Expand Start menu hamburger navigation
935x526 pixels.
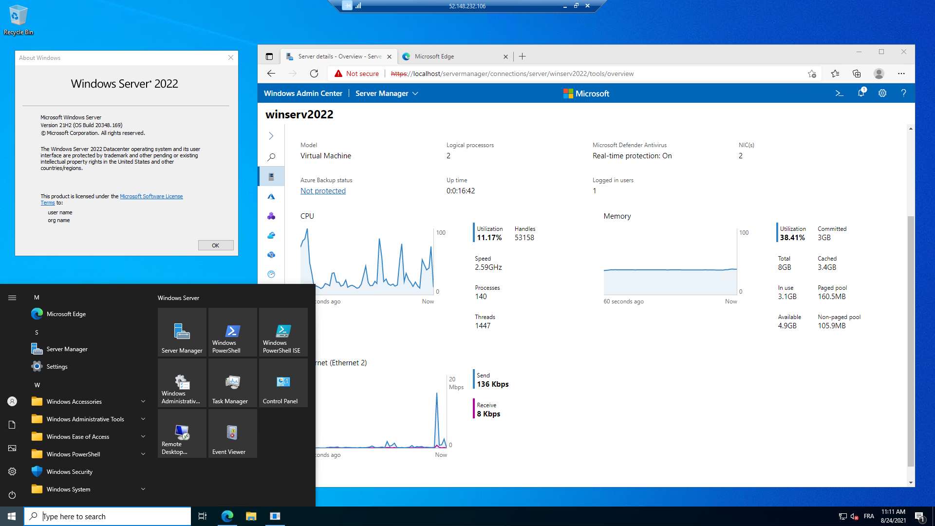click(x=12, y=298)
